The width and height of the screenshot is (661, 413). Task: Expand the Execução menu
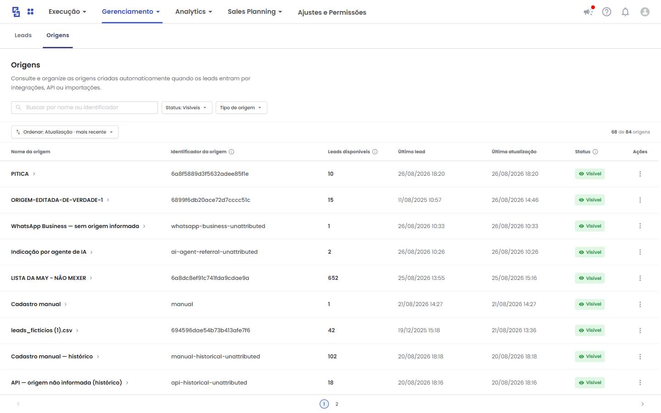click(67, 12)
